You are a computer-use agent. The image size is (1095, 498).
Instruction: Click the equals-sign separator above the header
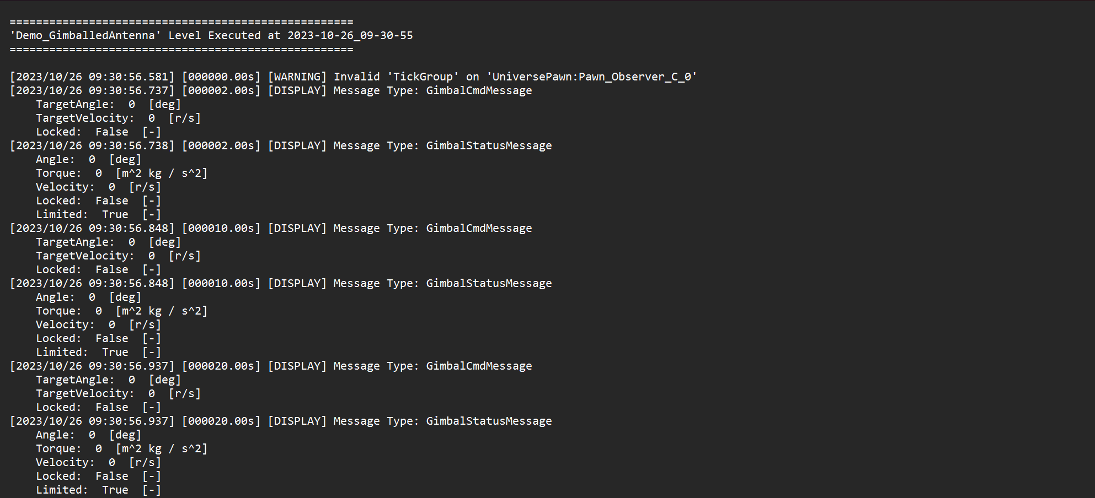coord(181,22)
